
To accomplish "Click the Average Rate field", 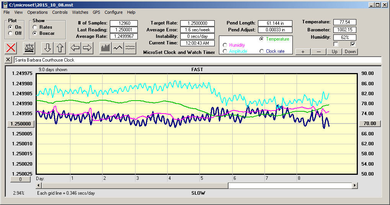I will (x=124, y=36).
